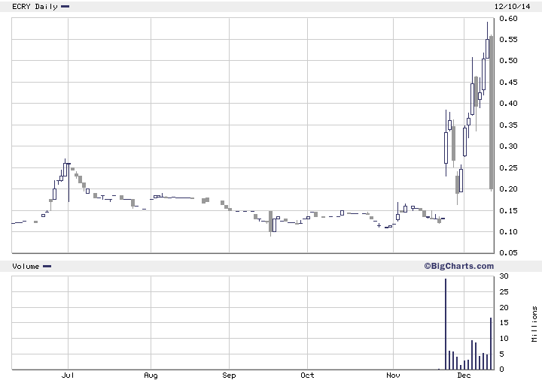Click the 0.15 price axis label
Screen dimensions: 542x383
coord(508,210)
